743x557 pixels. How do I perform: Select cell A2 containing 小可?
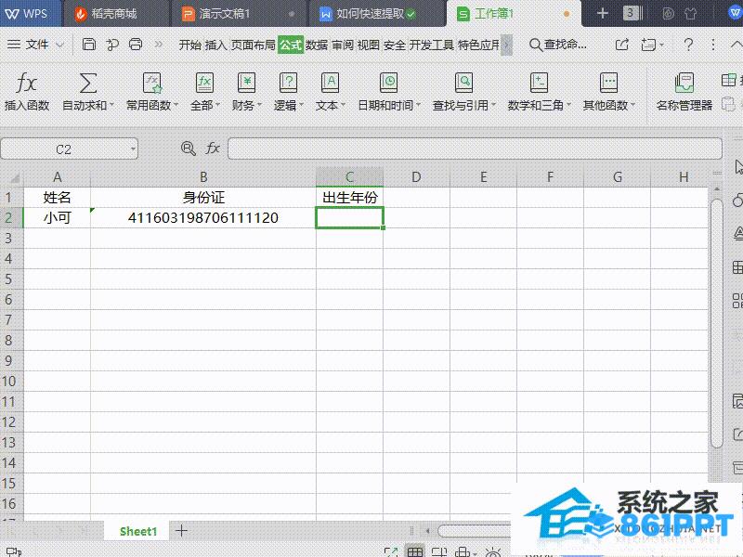(57, 217)
